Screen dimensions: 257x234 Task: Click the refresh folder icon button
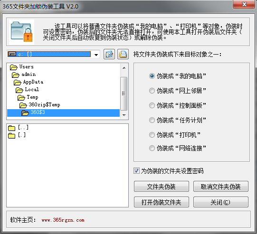click(x=109, y=54)
